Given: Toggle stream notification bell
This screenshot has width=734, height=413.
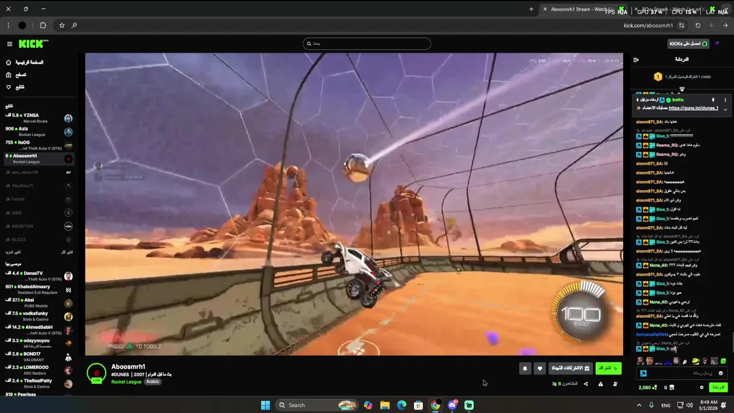Looking at the screenshot, I should click(525, 369).
